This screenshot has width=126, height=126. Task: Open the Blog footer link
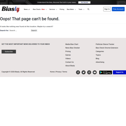[x=97, y=58]
